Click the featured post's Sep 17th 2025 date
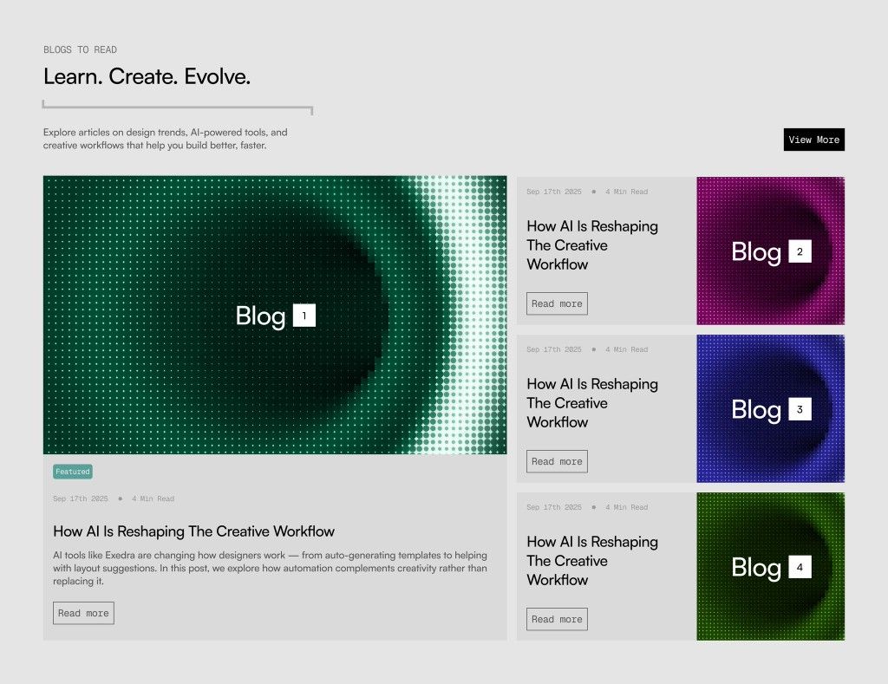The width and height of the screenshot is (888, 684). pos(81,498)
